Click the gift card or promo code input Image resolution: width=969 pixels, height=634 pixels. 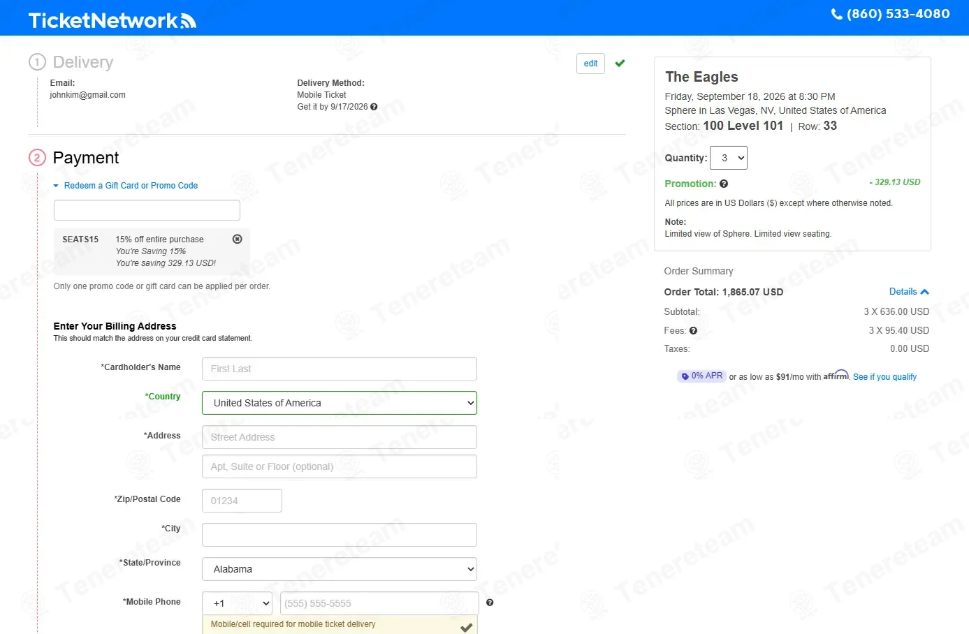tap(147, 210)
